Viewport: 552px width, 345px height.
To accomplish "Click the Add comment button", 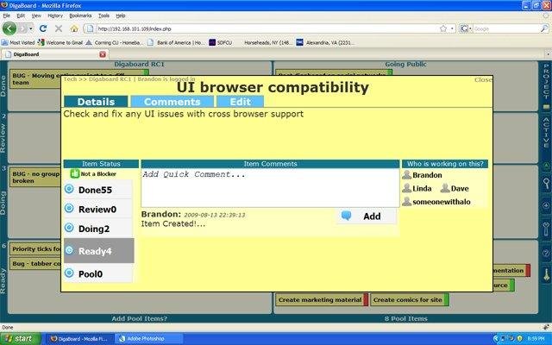I will [366, 216].
